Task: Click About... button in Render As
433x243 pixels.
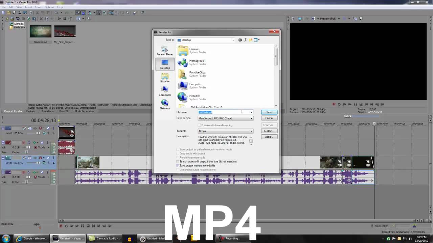Action: 269,137
